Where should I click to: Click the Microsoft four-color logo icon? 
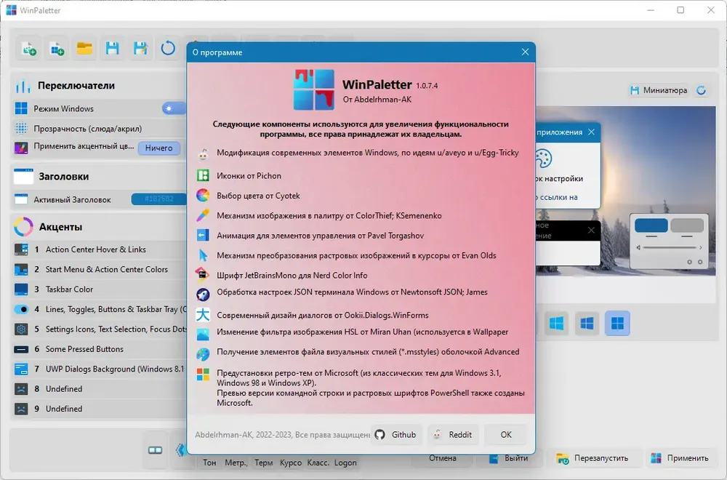[x=203, y=374]
